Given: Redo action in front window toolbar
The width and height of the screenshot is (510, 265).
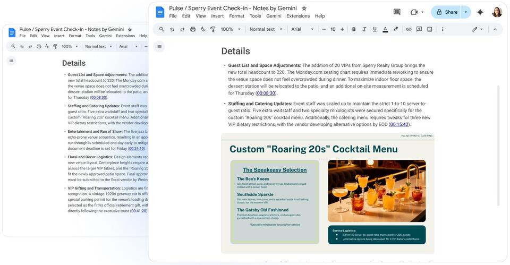Looking at the screenshot, I should pos(182,29).
